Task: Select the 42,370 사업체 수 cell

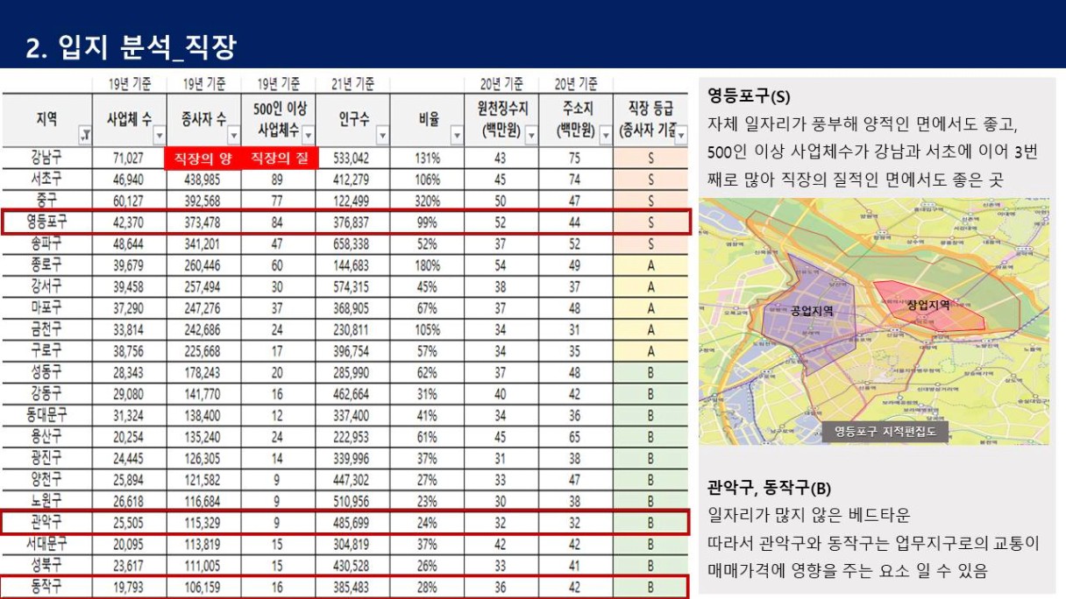Action: (x=129, y=222)
